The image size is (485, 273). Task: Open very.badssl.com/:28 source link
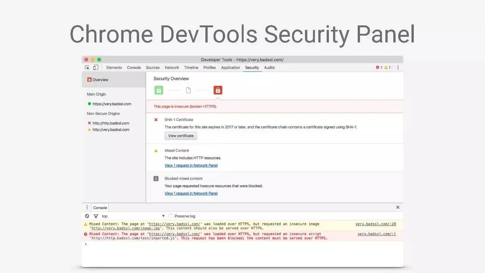(375, 224)
